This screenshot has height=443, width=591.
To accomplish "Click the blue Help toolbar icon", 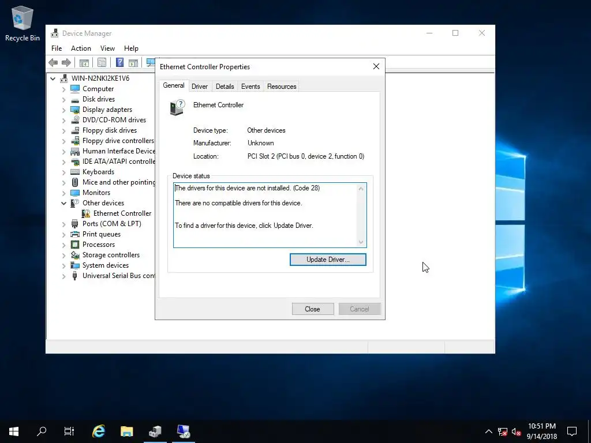I will click(120, 62).
